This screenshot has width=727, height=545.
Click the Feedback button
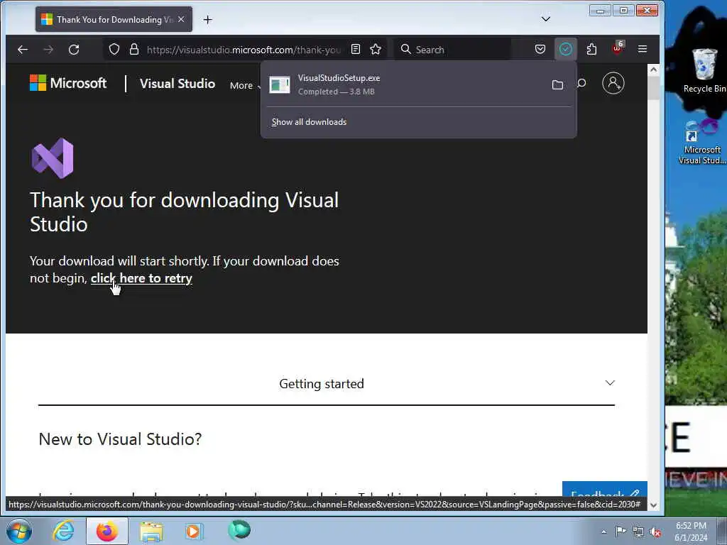605,490
